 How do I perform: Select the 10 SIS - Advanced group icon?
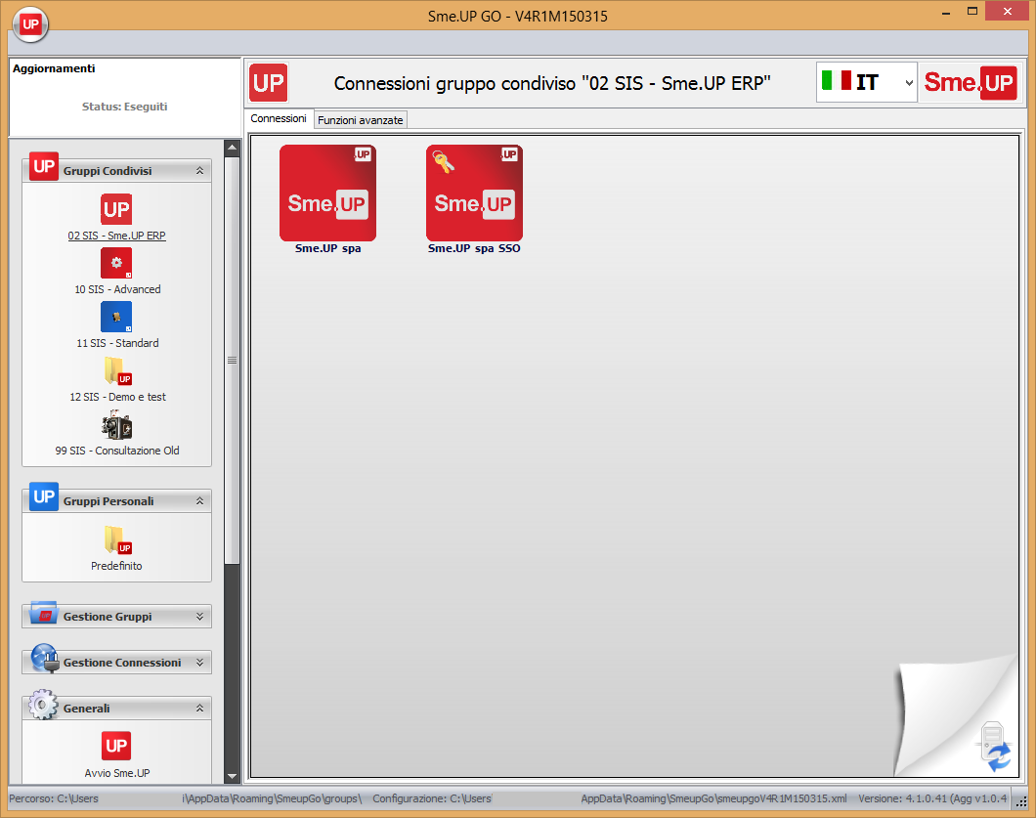(x=116, y=263)
